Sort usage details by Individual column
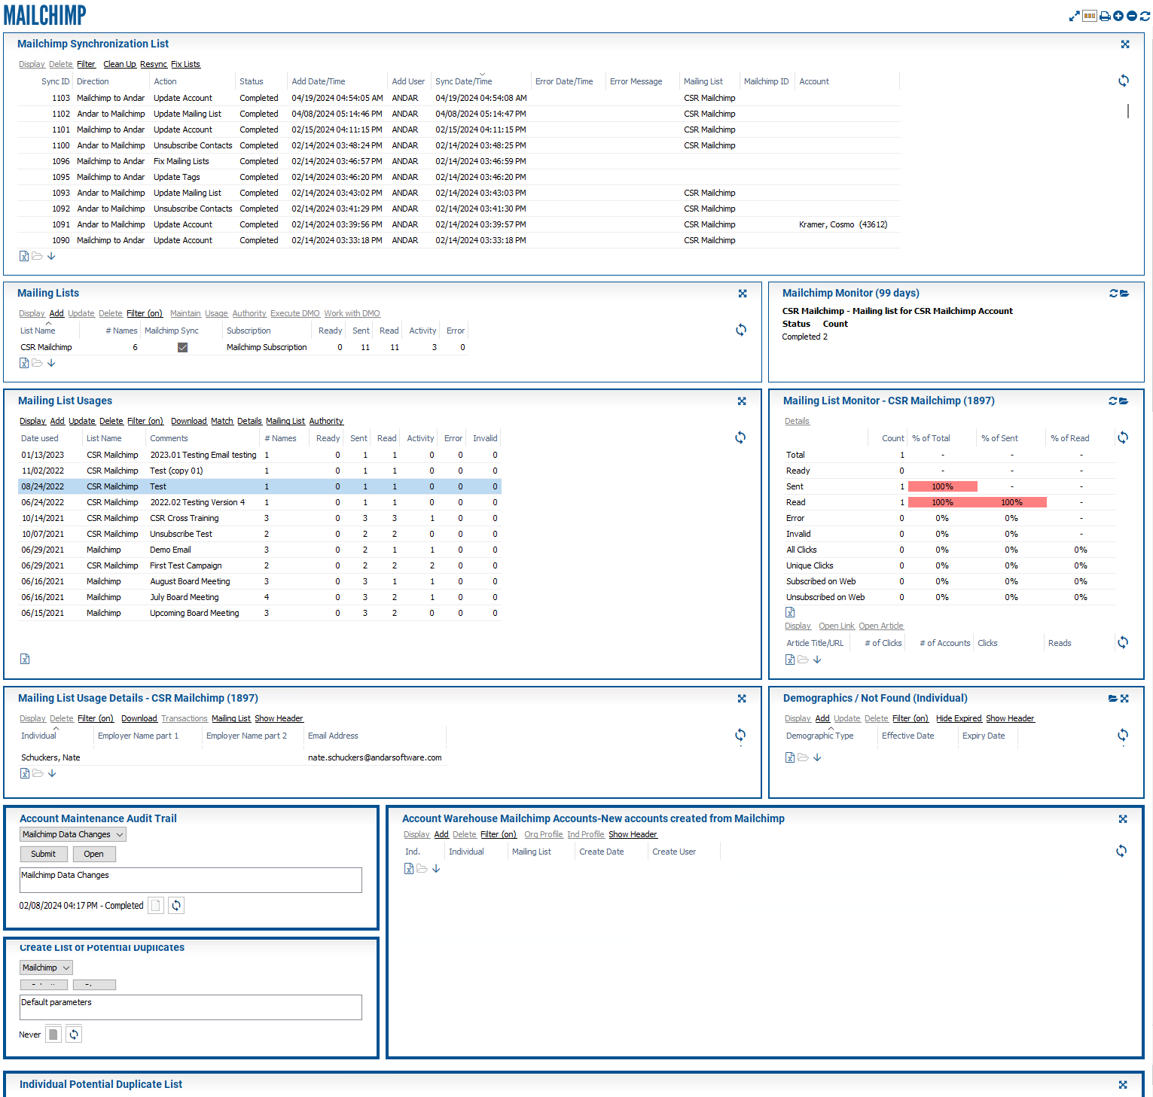Viewport: 1153px width, 1097px height. coord(38,736)
